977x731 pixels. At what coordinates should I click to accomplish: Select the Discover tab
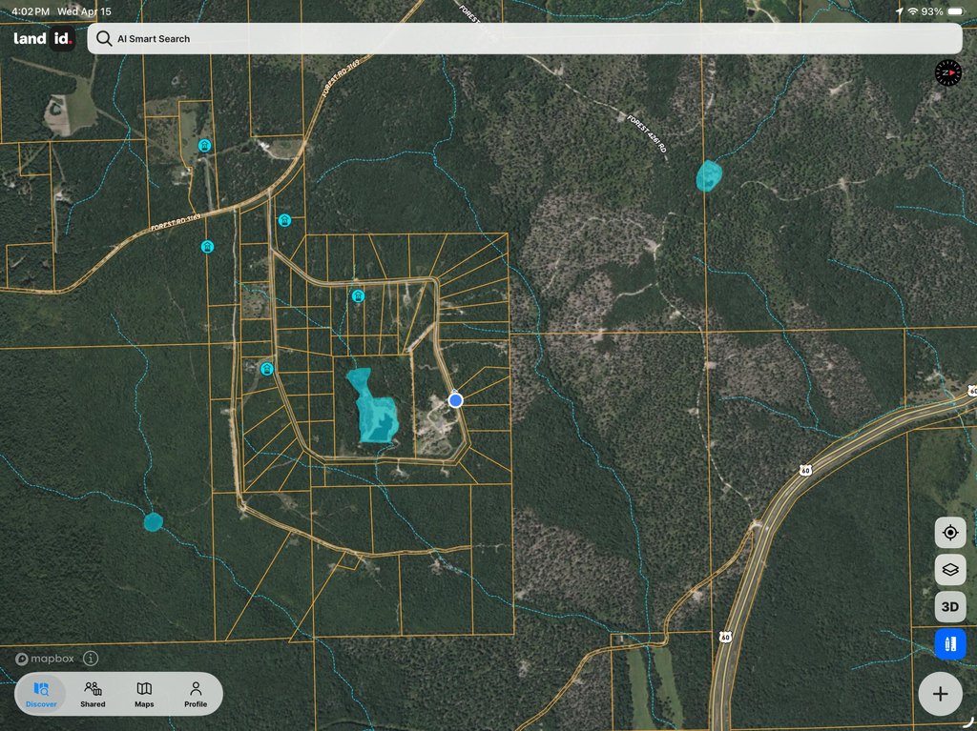coord(41,694)
